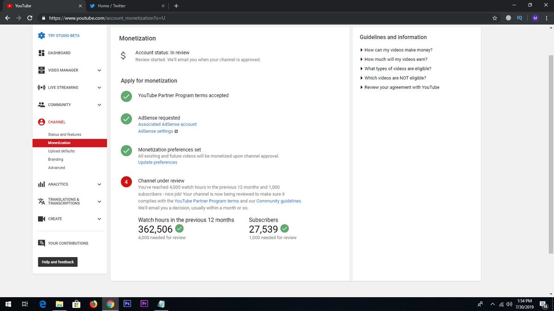Open Premiere Pro from the taskbar
Screen dimensions: 554x311
[144, 304]
